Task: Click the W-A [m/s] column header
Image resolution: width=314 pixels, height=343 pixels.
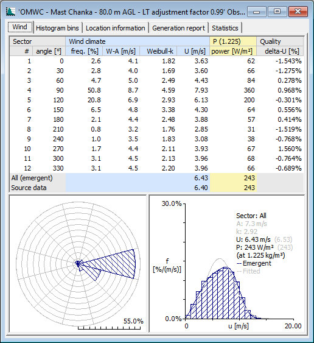Action: coord(121,51)
